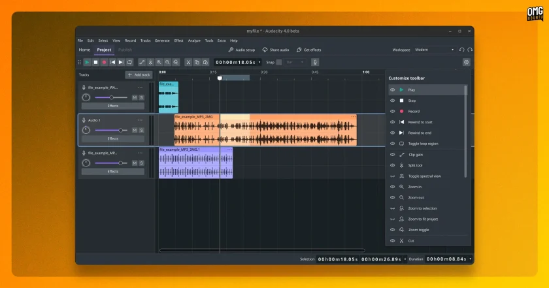Click the Rewind to start toolbar icon
This screenshot has width=549, height=288.
(x=112, y=62)
